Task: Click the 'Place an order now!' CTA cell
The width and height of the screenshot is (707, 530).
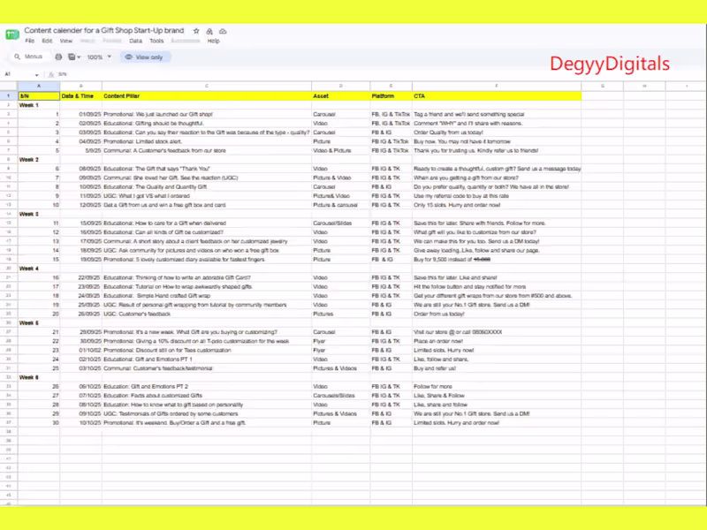Action: [497, 341]
